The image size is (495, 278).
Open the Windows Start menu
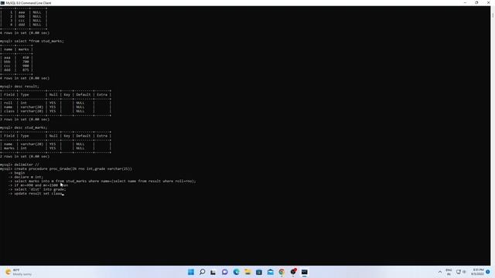click(x=191, y=272)
